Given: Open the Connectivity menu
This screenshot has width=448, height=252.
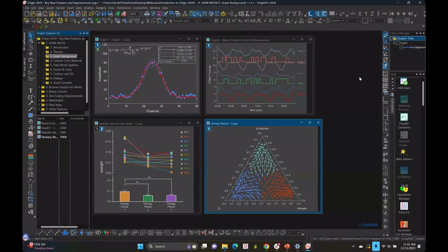Looking at the screenshot, I should click(140, 8).
